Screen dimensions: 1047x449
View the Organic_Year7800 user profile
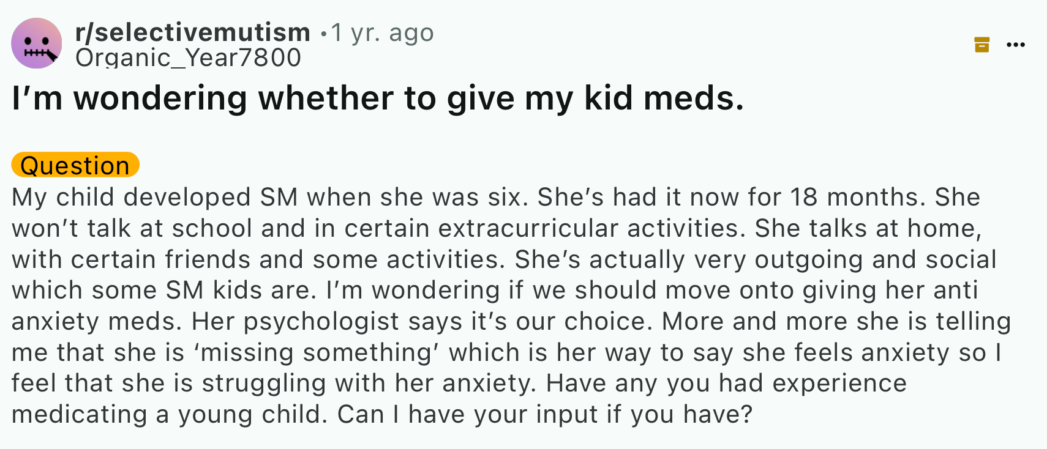[188, 58]
